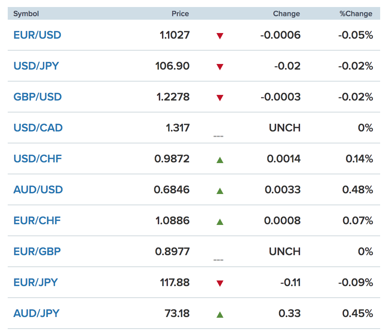Open the USD/JPY currency pair link

pyautogui.click(x=36, y=66)
